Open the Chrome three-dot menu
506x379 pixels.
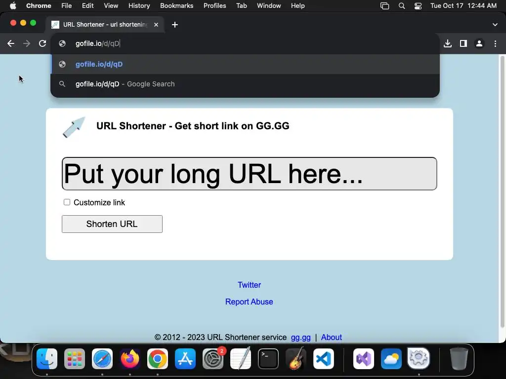[x=495, y=43]
